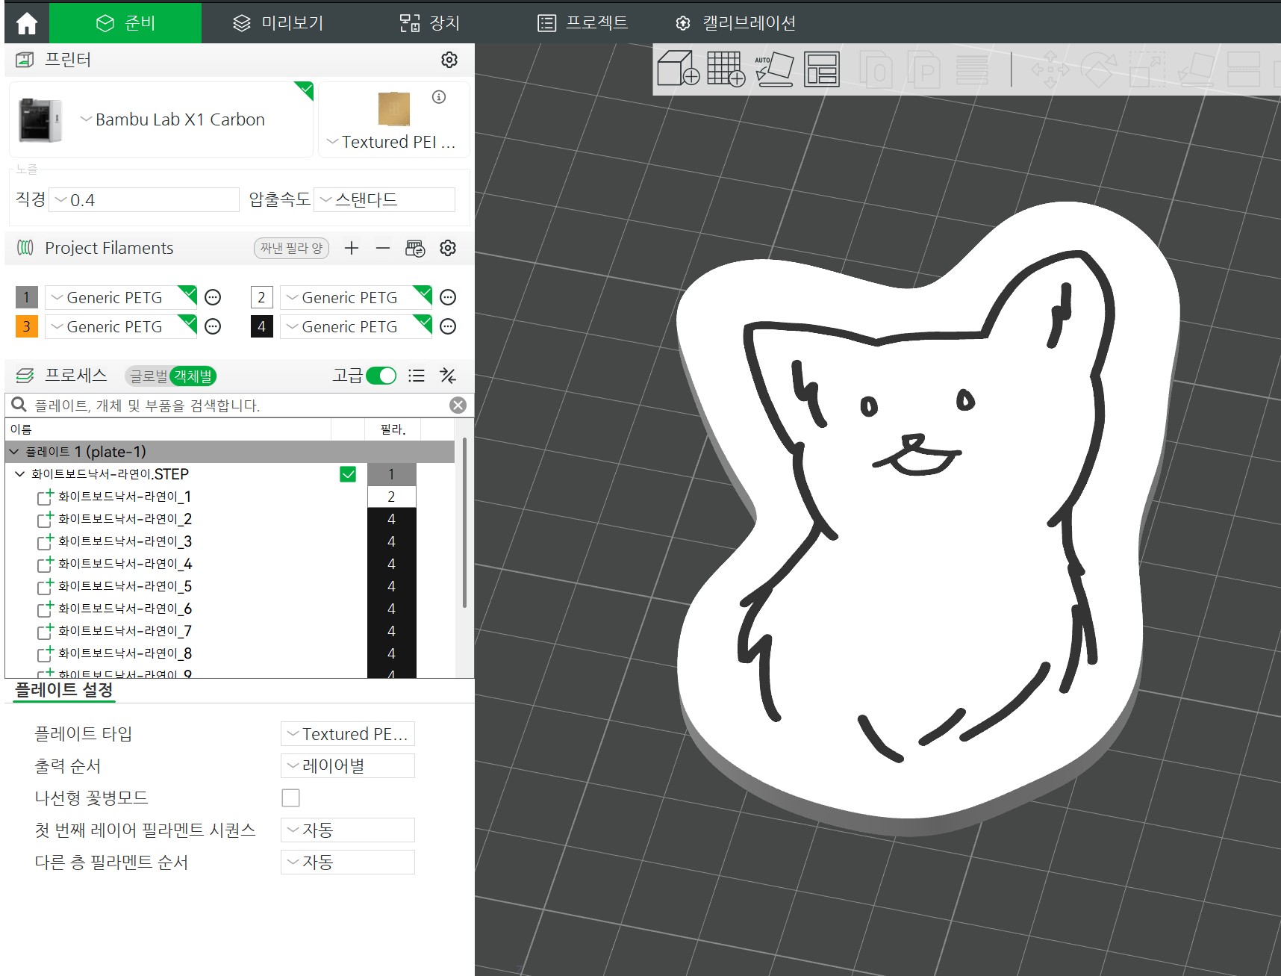The height and width of the screenshot is (976, 1281).
Task: Open filament 4 Generic PETG dropdown
Action: coord(356,326)
